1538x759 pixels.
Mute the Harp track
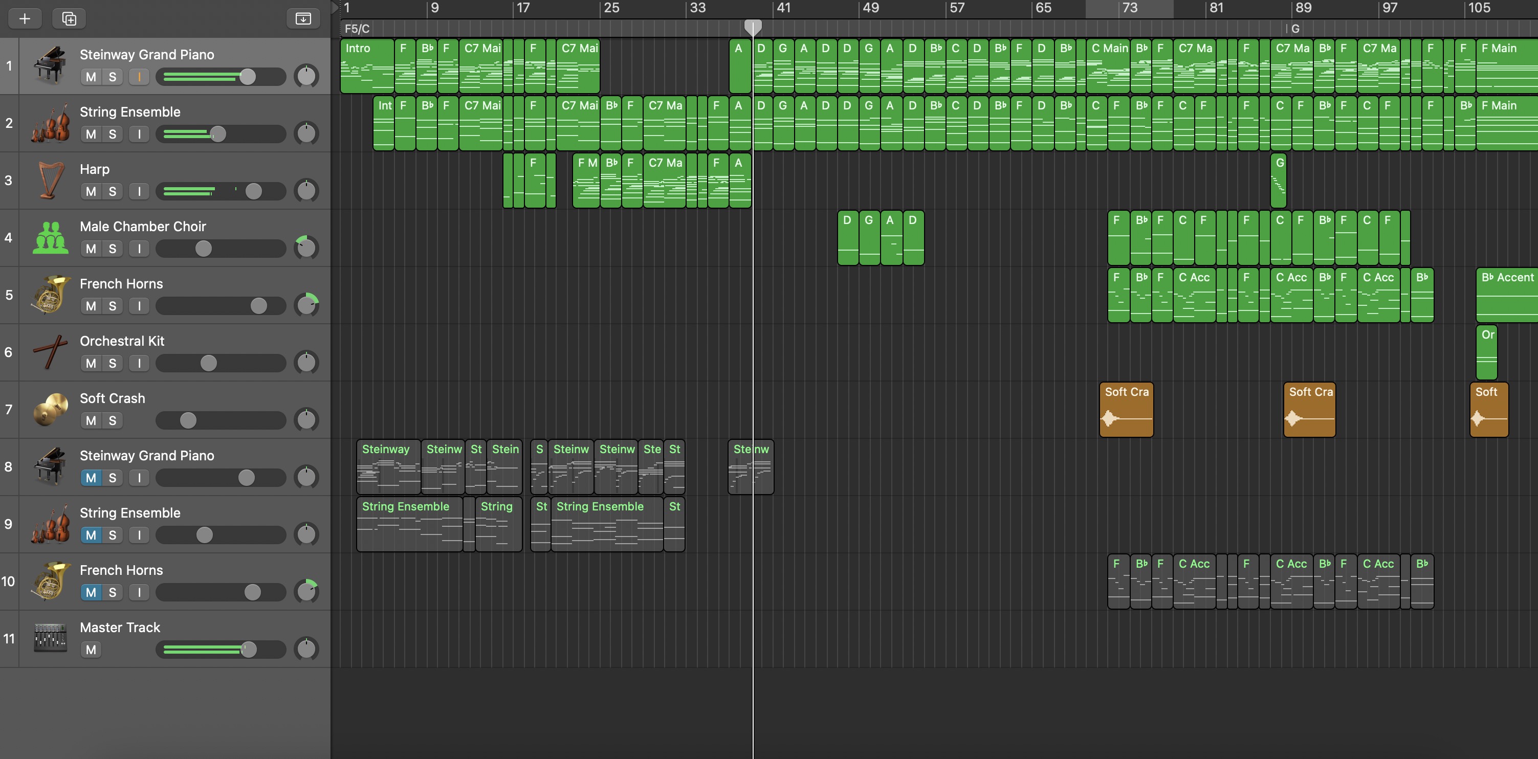91,191
